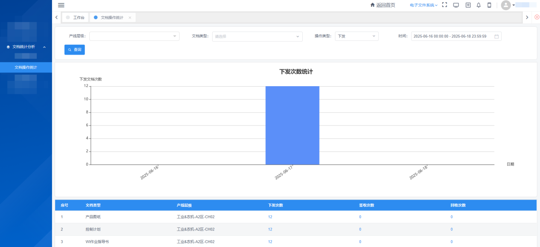This screenshot has height=247, width=540.
Task: Close the 文档操作统计 tab
Action: point(130,17)
